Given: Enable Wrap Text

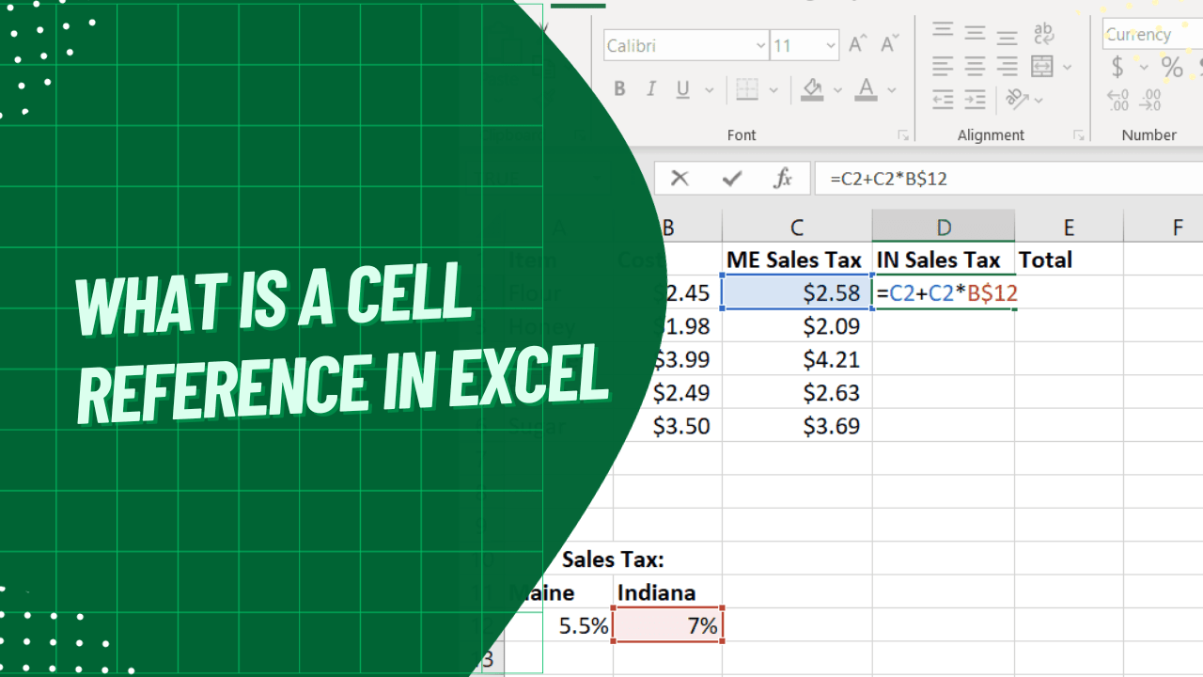Looking at the screenshot, I should (1043, 34).
